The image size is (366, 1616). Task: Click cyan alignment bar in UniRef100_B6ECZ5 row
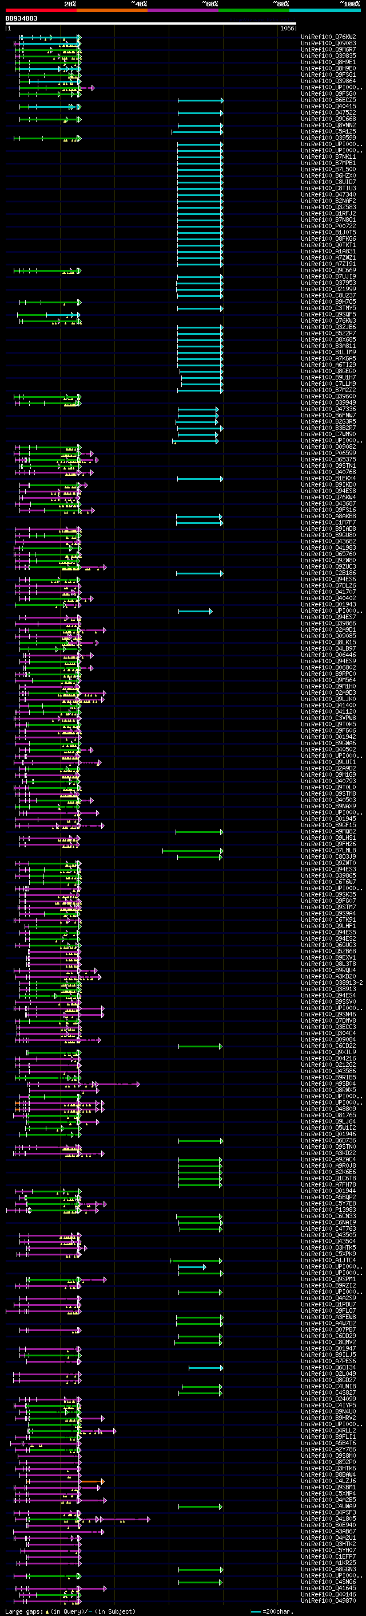(x=200, y=100)
